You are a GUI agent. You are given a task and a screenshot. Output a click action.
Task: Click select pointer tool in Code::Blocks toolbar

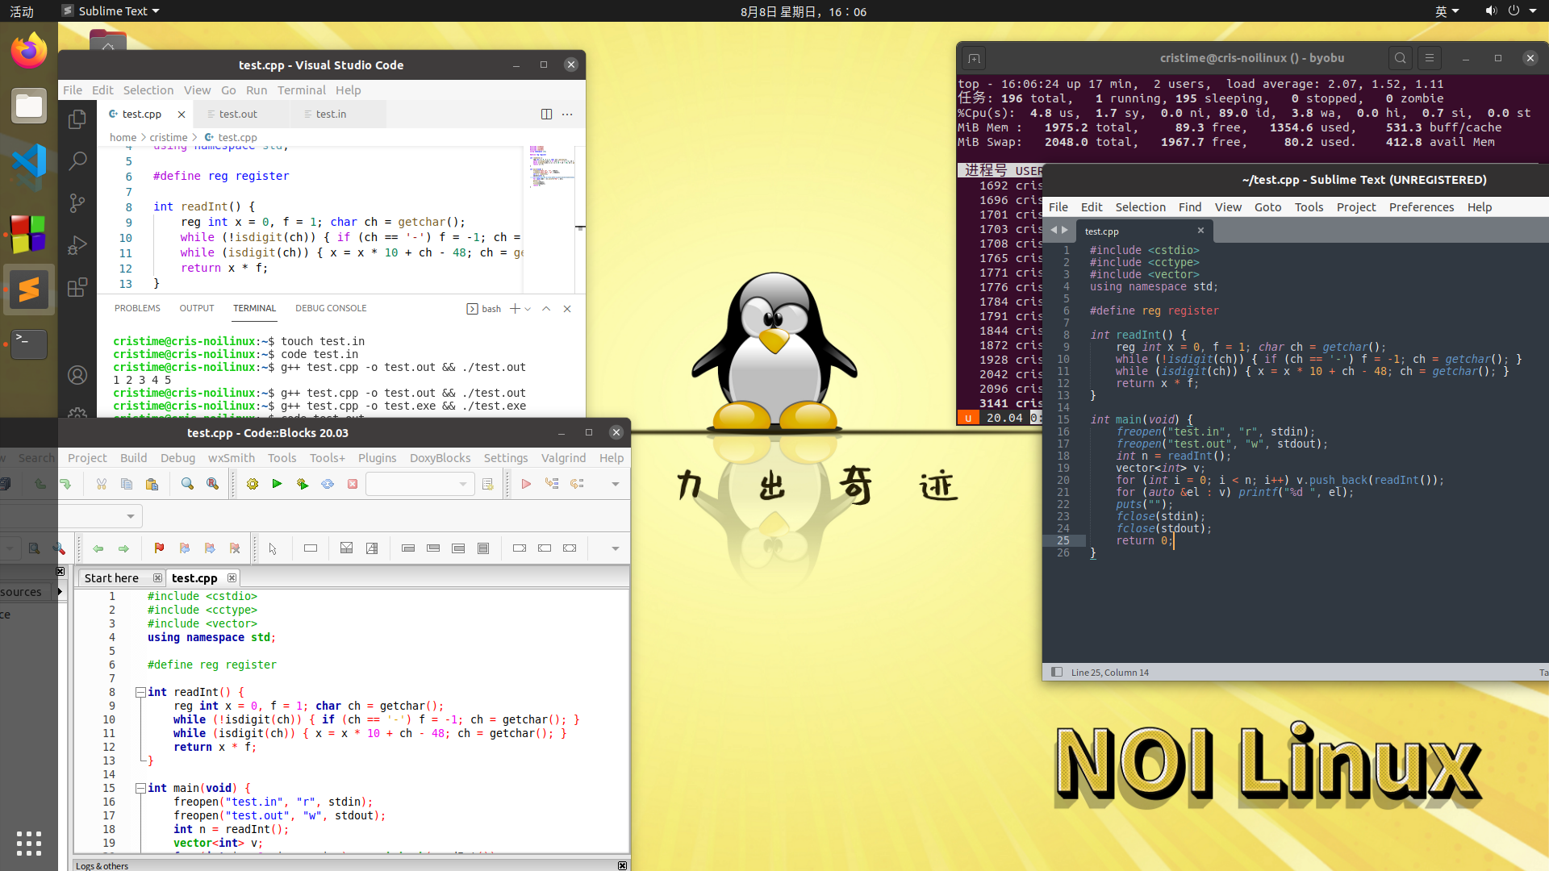(x=273, y=548)
